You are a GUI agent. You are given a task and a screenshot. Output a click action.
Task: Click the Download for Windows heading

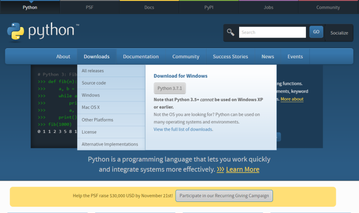point(180,76)
